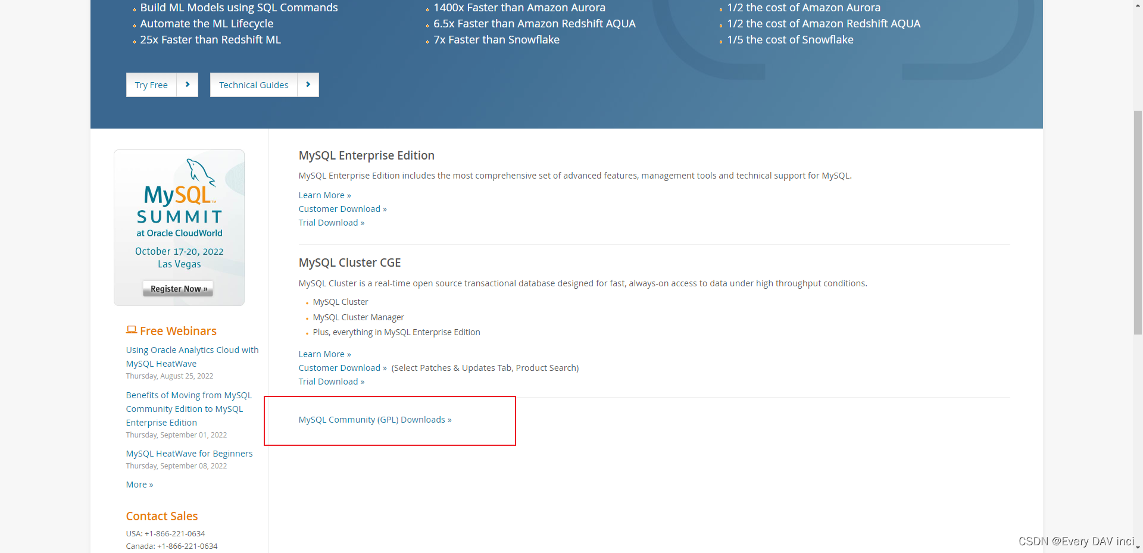Click the MySQL Cluster CGE heading
Image resolution: width=1143 pixels, height=553 pixels.
350,263
